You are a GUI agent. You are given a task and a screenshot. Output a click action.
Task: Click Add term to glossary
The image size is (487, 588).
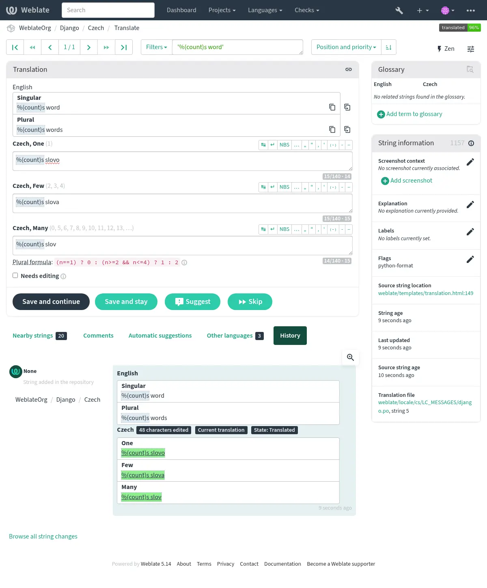pyautogui.click(x=410, y=114)
